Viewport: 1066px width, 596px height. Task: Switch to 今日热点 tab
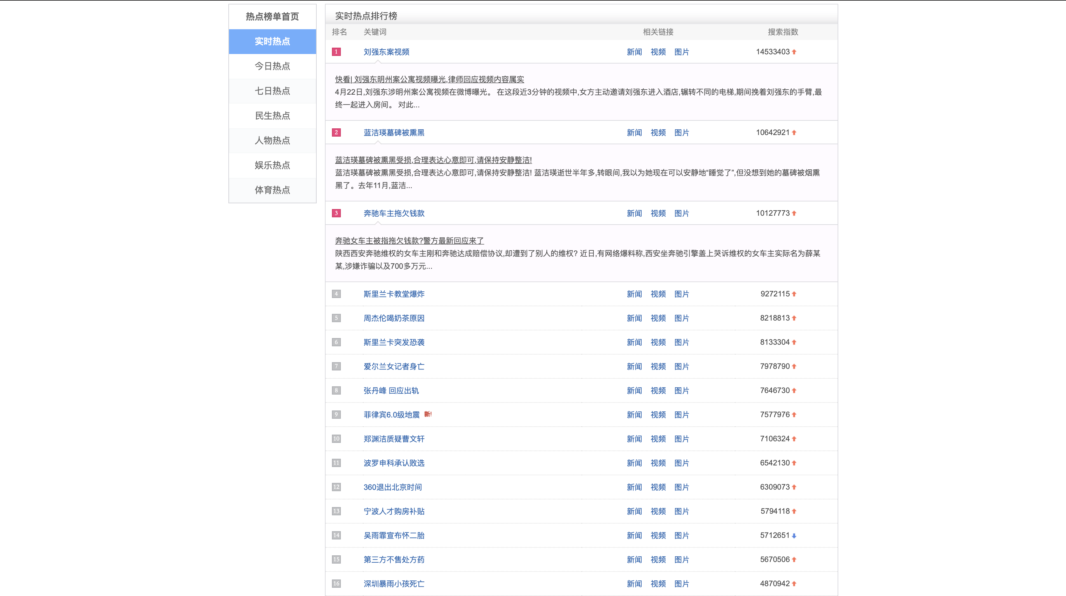point(272,66)
